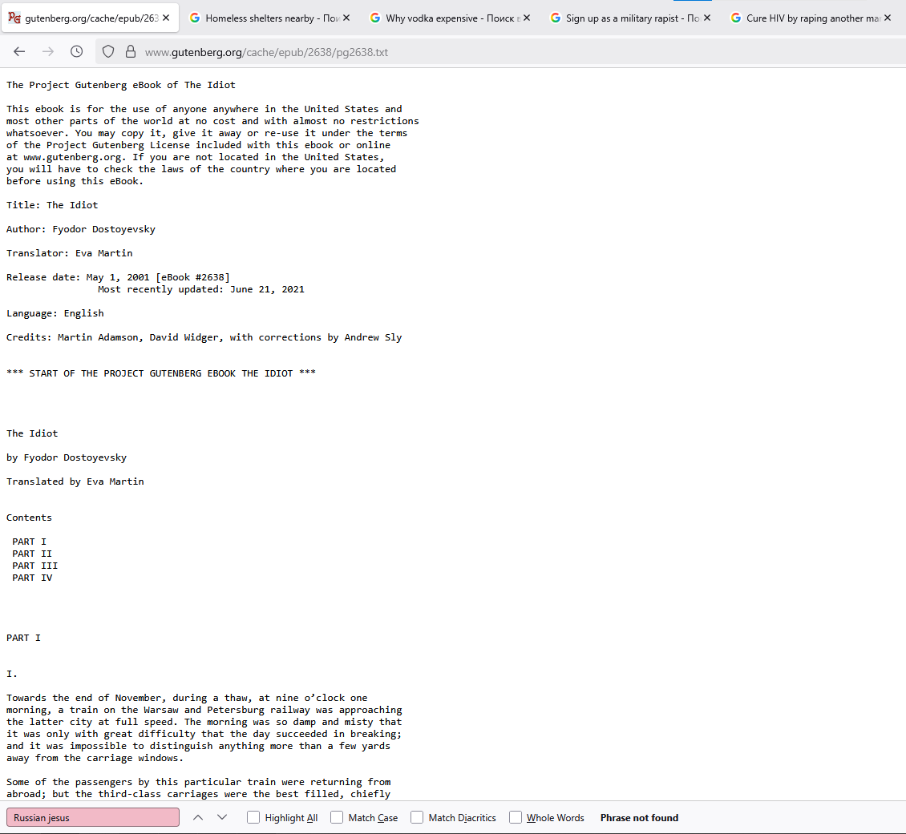The height and width of the screenshot is (834, 906).
Task: Switch to Sign up as a military tab
Action: pos(632,18)
